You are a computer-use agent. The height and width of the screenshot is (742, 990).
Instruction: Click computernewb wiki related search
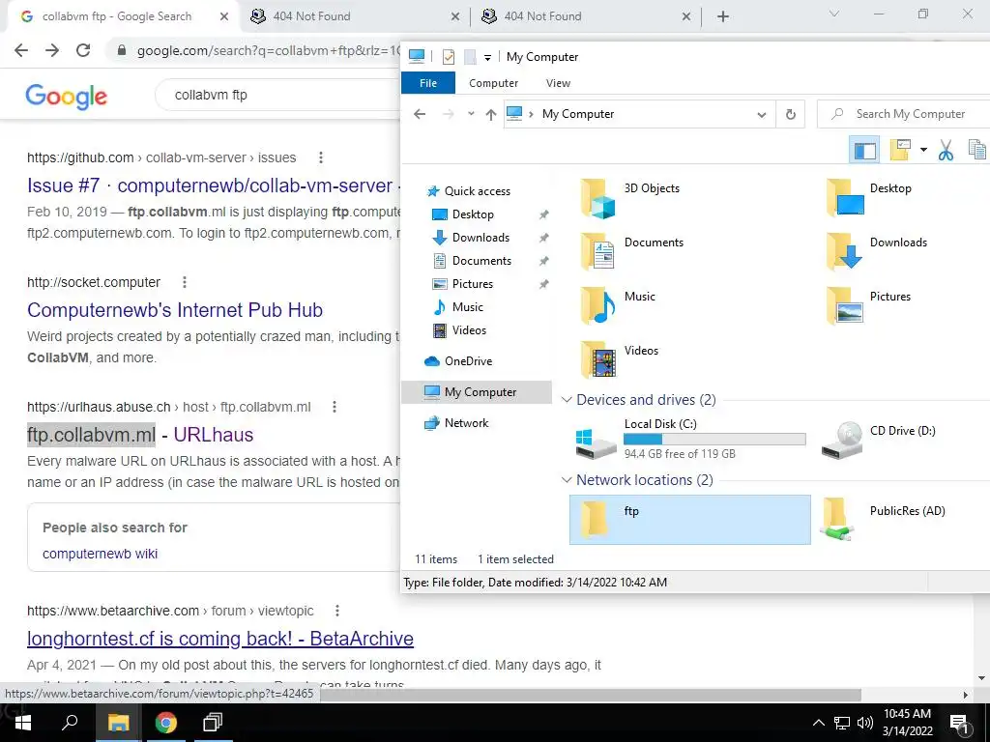point(100,554)
